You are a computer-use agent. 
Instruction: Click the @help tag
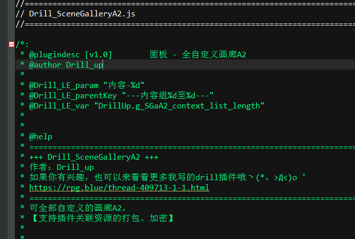[41, 137]
